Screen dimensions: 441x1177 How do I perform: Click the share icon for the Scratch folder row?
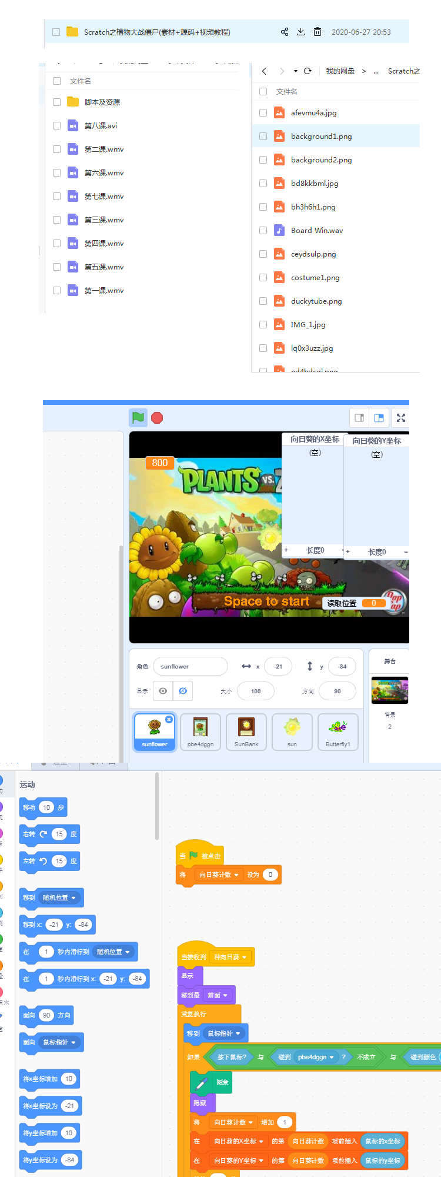(285, 32)
